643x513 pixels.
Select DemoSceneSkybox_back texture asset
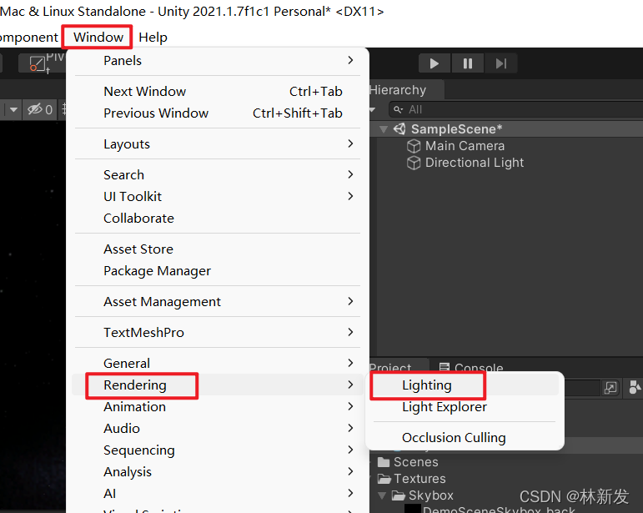point(499,510)
